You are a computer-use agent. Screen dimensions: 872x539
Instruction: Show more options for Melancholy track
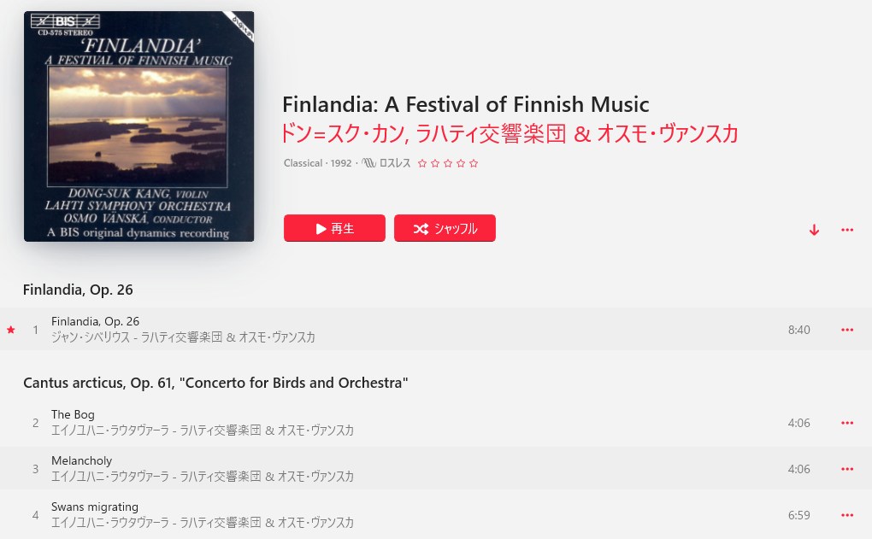pyautogui.click(x=847, y=469)
